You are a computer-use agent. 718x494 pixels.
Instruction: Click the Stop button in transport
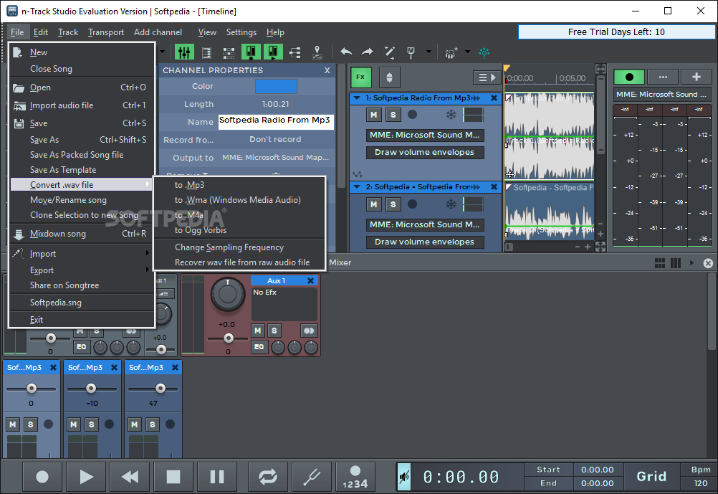(x=173, y=477)
